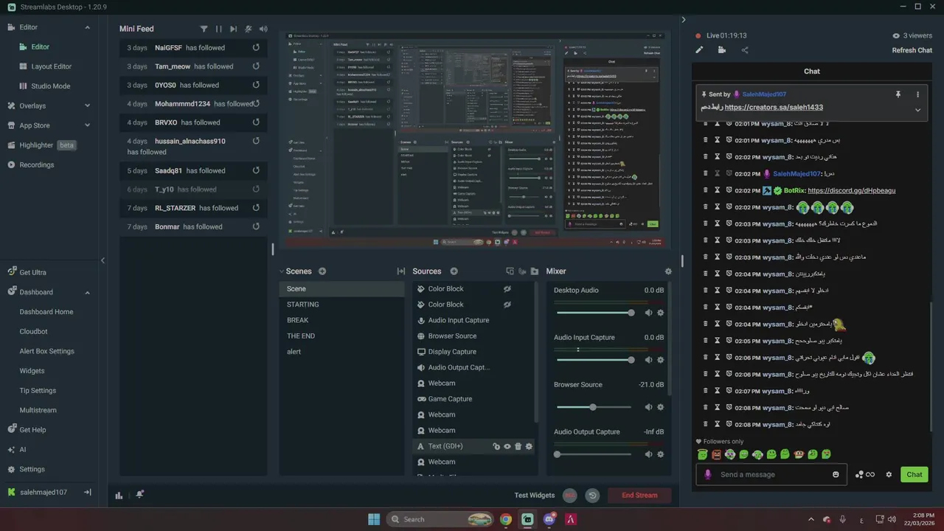This screenshot has height=531, width=944.
Task: Add a new scene with plus icon
Action: click(x=322, y=271)
